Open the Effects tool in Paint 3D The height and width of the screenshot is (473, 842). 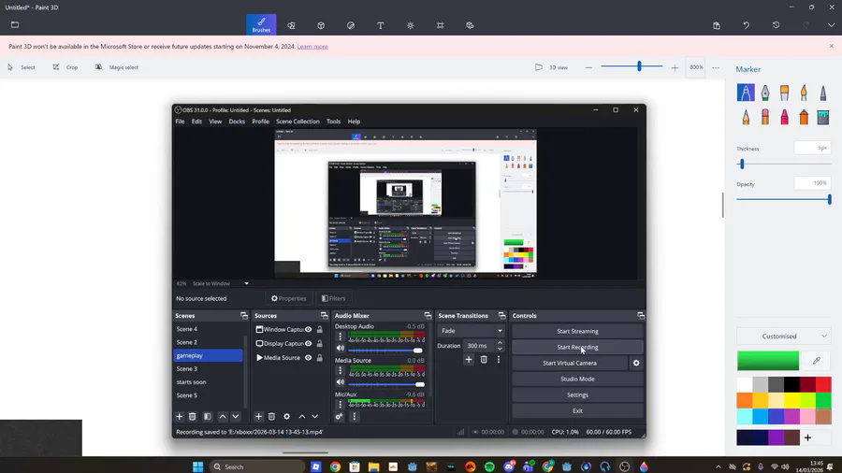[x=411, y=25]
